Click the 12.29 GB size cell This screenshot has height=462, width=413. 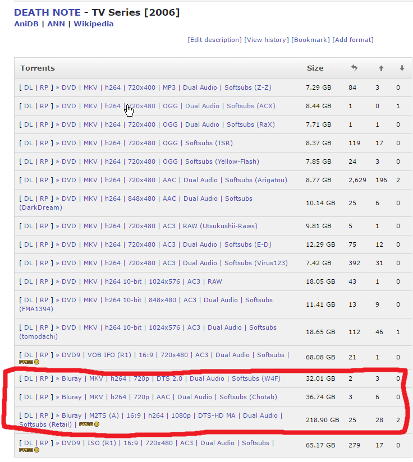click(320, 244)
